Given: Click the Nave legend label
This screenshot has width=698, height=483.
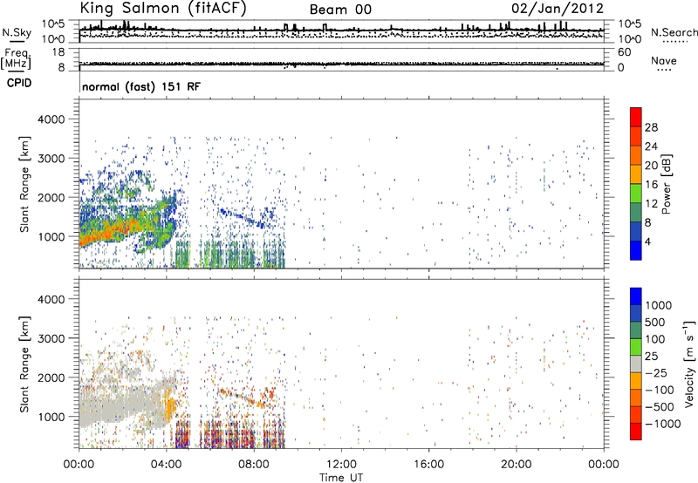Looking at the screenshot, I should pyautogui.click(x=664, y=61).
